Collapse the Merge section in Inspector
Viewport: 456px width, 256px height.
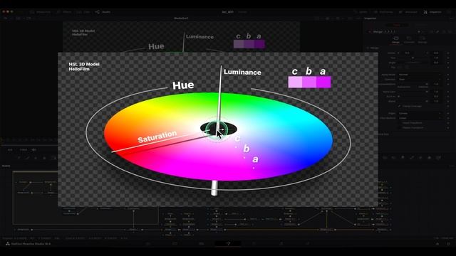[368, 48]
